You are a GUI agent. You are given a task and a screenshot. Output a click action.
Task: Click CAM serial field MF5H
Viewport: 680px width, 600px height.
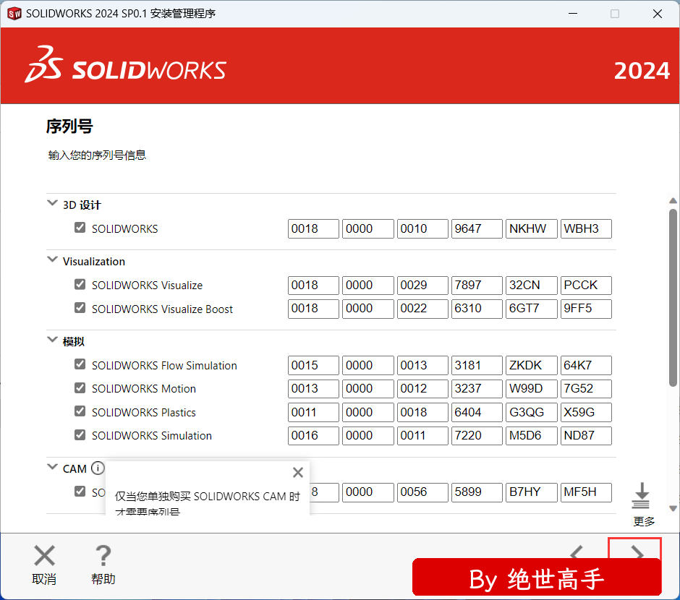coord(586,492)
